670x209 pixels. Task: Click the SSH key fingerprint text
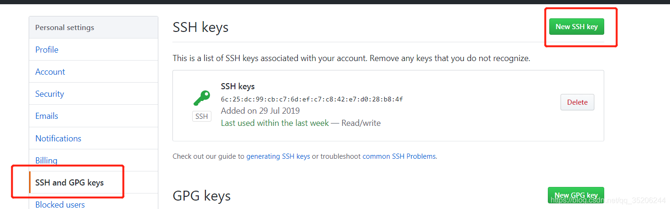pos(312,99)
